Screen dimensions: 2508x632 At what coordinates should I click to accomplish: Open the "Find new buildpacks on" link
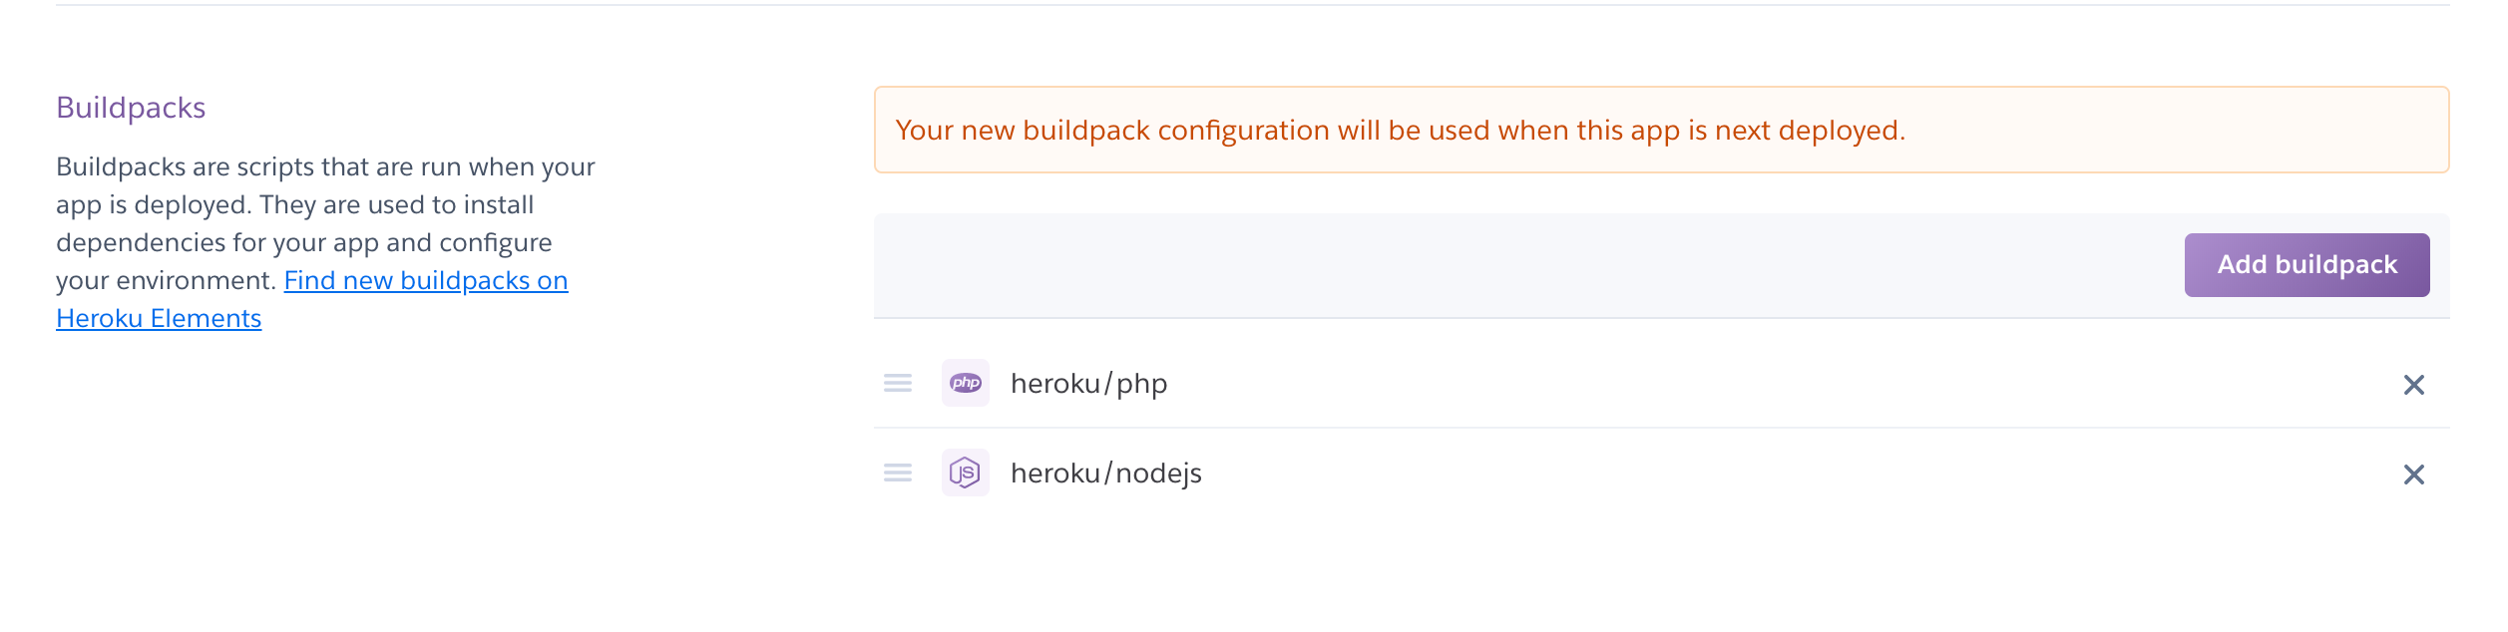click(426, 281)
